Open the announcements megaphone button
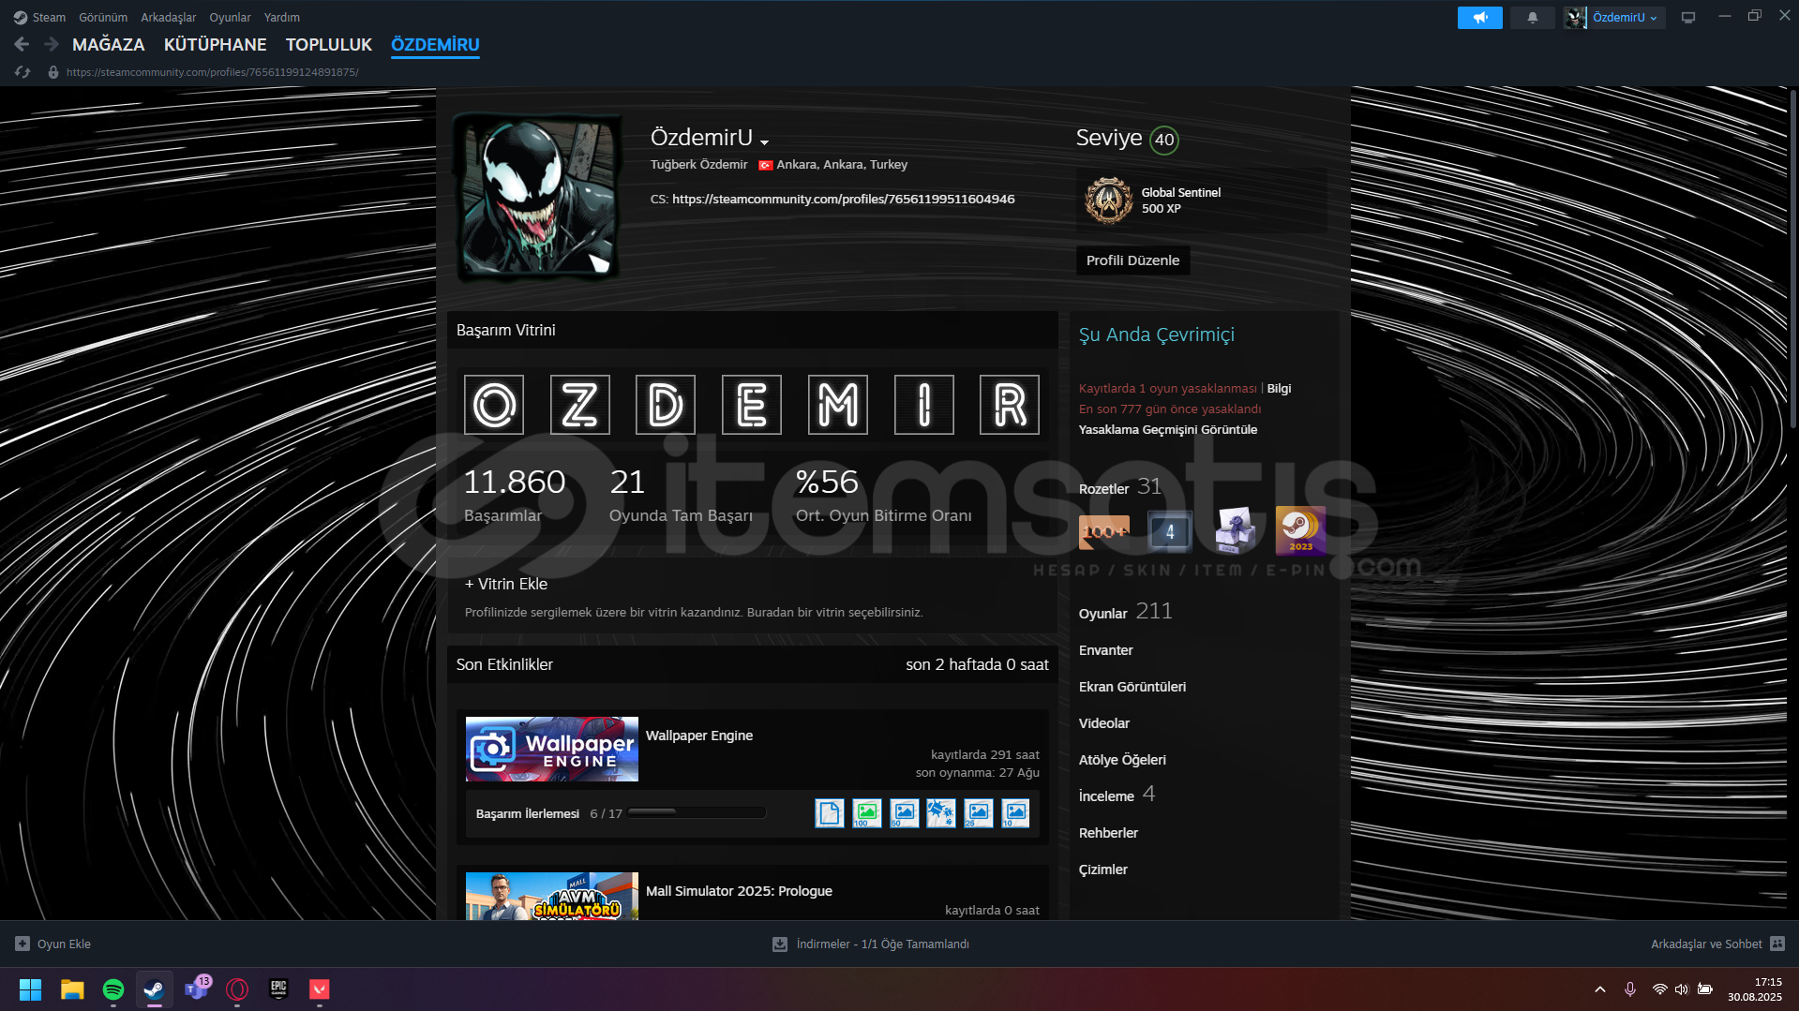The height and width of the screenshot is (1011, 1799). [x=1479, y=18]
